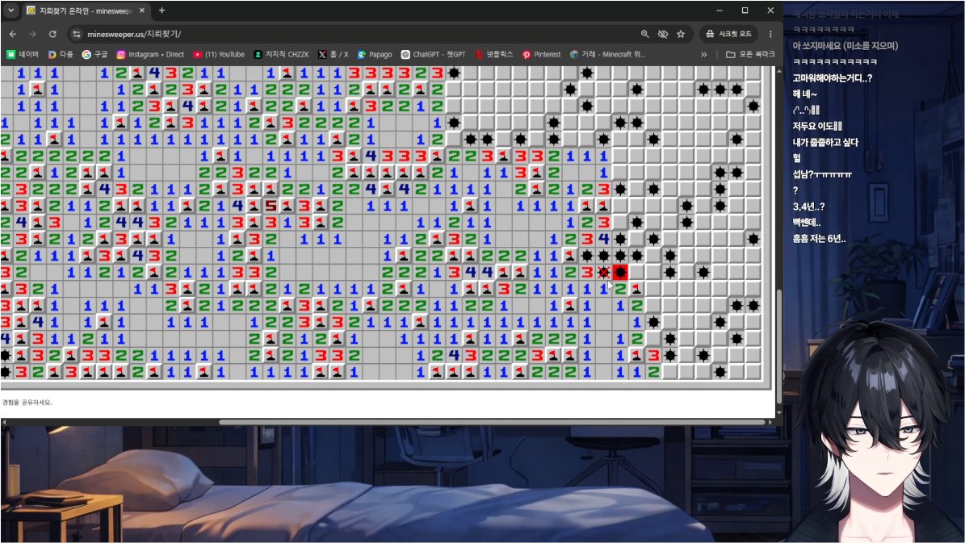Image resolution: width=965 pixels, height=543 pixels.
Task: Open the 치지직 CHZZK bookmark
Action: (x=281, y=54)
